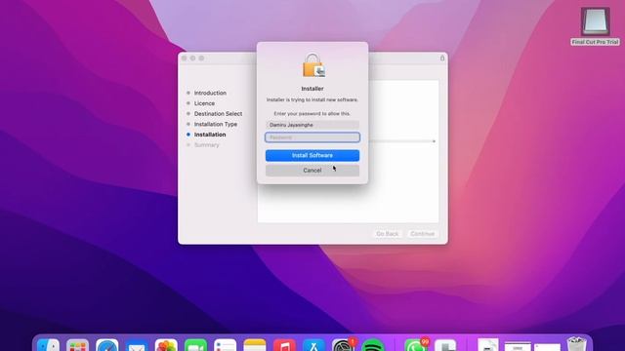Open Reminders from the Dock
The width and height of the screenshot is (625, 351).
coord(226,345)
